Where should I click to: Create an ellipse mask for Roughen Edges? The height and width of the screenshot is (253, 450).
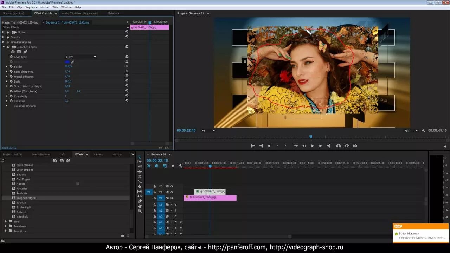(x=13, y=52)
